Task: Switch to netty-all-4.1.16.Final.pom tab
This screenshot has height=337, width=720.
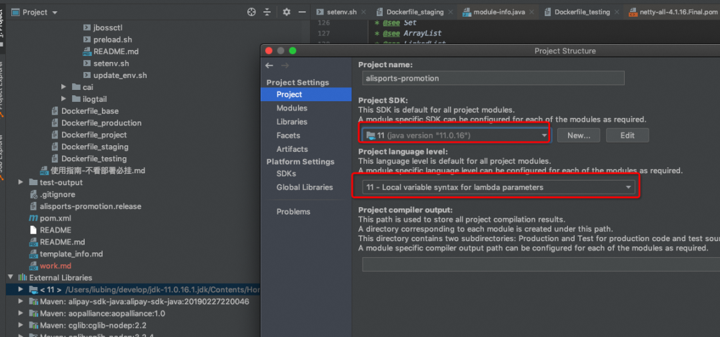Action: (x=674, y=13)
